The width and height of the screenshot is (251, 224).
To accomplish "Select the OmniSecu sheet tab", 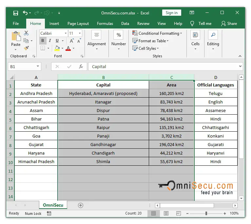I will pos(53,205).
